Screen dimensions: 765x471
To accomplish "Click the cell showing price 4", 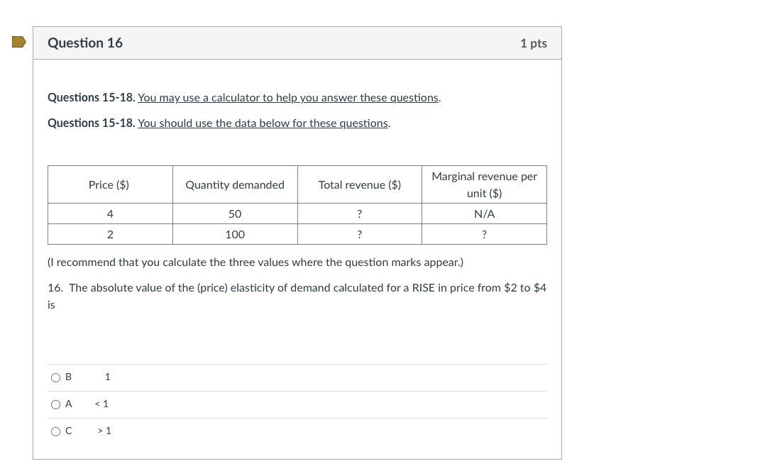I will (x=109, y=214).
